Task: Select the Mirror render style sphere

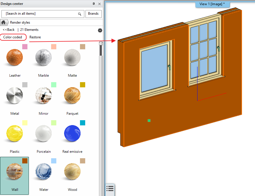Action: [x=43, y=95]
